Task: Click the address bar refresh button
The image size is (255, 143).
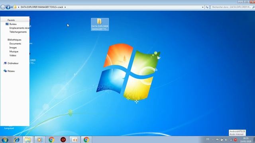Action: (x=207, y=7)
